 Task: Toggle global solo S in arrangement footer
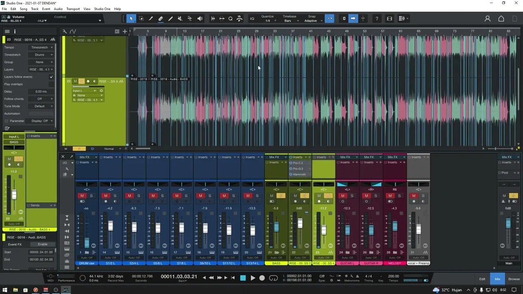(x=79, y=149)
